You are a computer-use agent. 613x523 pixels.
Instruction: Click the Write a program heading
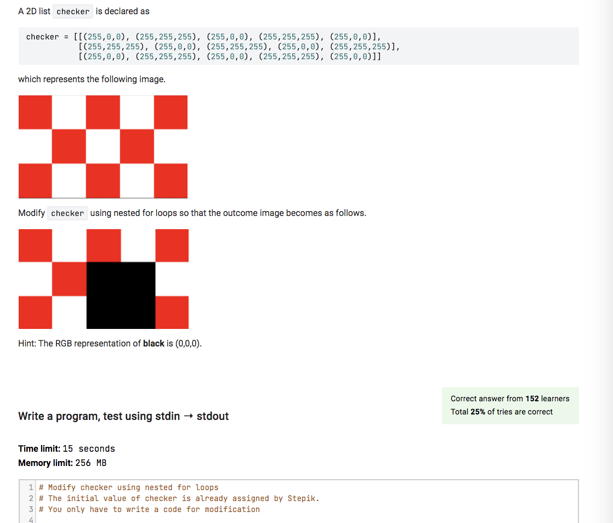(x=123, y=416)
